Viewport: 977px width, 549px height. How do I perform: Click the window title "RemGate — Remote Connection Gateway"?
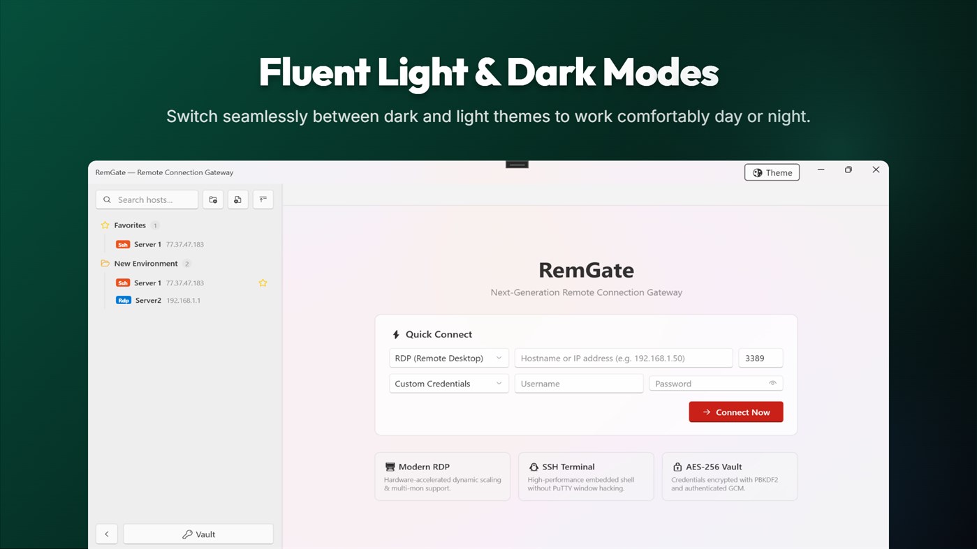point(165,172)
